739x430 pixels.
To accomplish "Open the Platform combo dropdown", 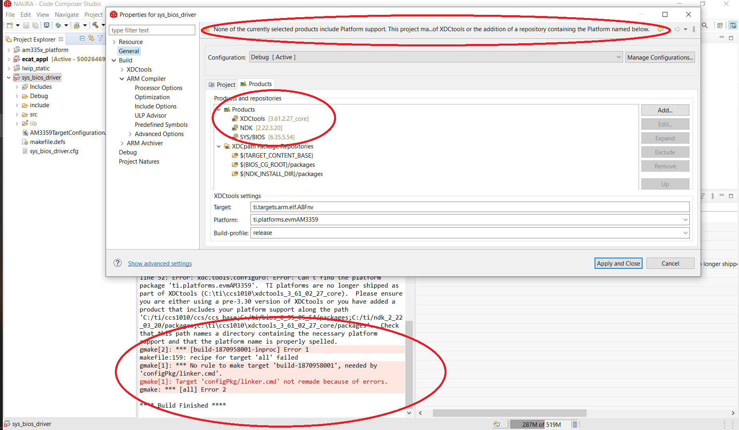I will [x=685, y=220].
